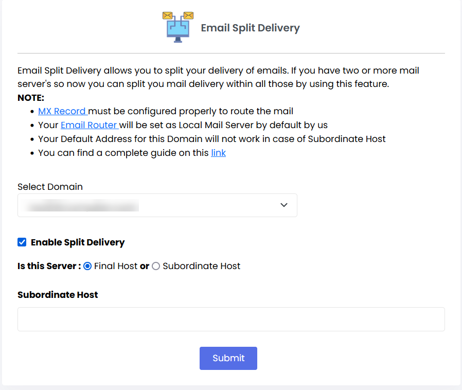Click the Email Split Delivery title

click(x=250, y=28)
